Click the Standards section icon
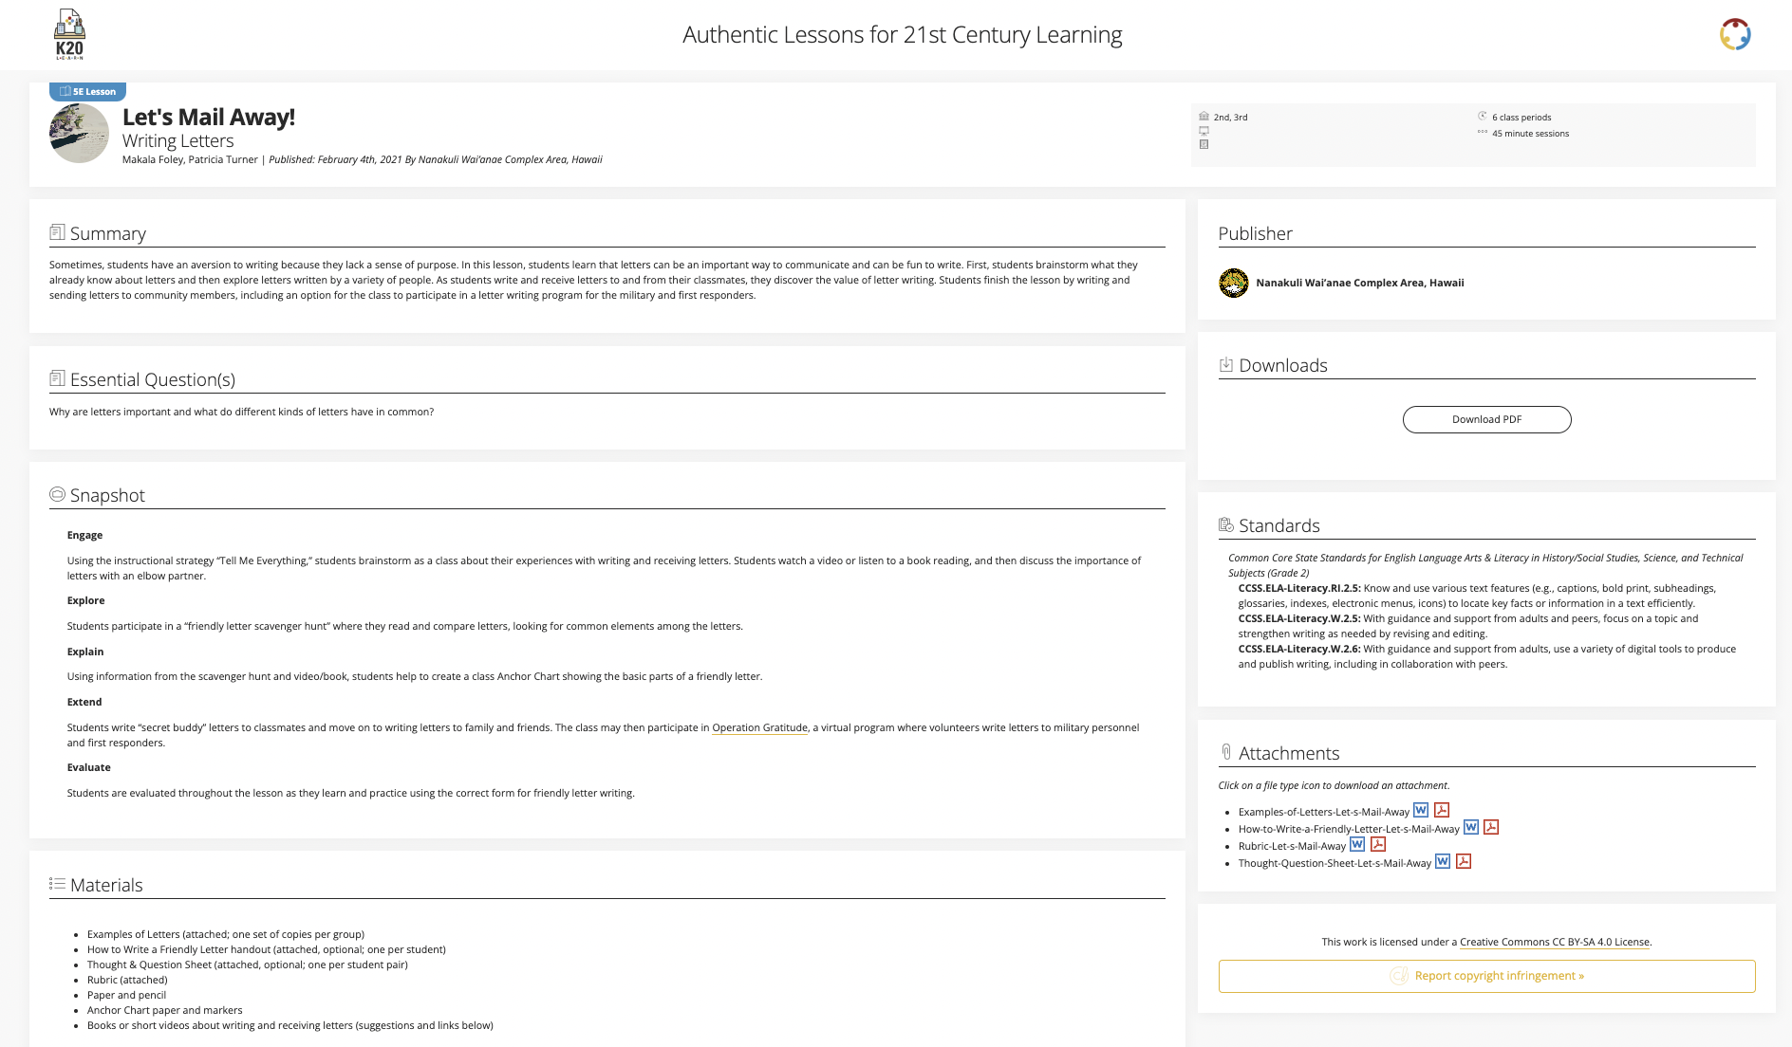Screen dimensions: 1792x1047 (x=1226, y=524)
